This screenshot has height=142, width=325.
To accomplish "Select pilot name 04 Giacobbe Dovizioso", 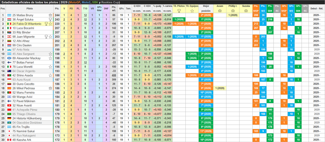I will click(27, 122).
